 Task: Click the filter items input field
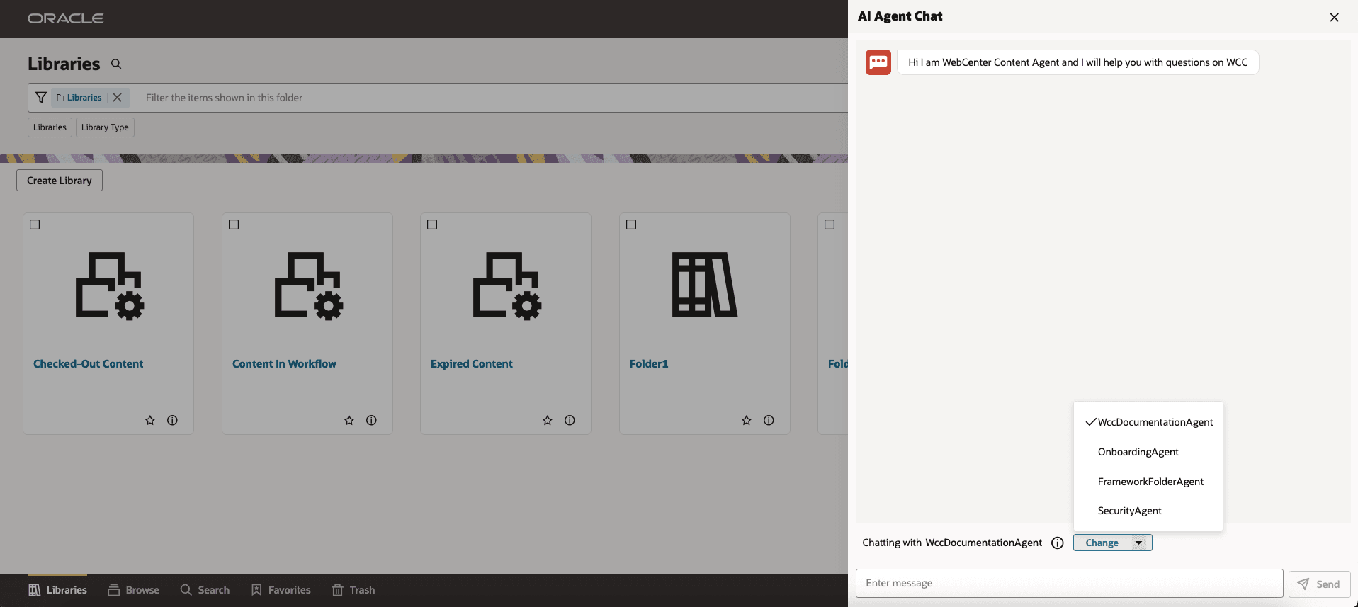[492, 98]
